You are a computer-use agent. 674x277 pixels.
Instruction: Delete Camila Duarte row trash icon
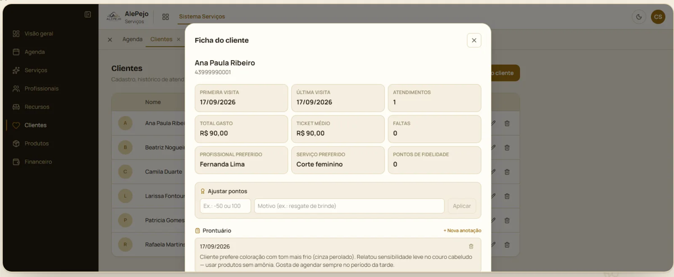point(507,172)
